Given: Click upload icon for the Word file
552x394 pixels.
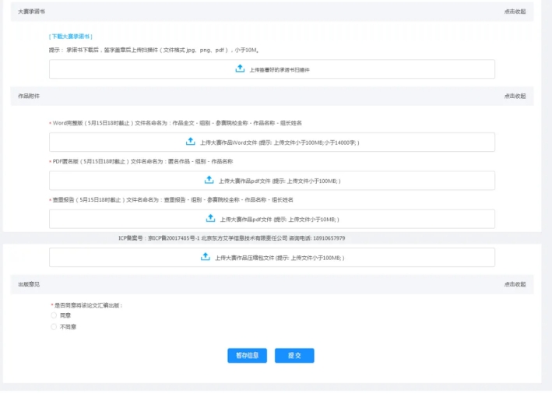Looking at the screenshot, I should [191, 142].
